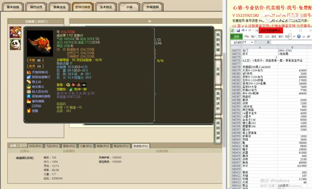312x189 pixels.
Task: Click the 天地同寿 skill icon
Action: (29, 72)
